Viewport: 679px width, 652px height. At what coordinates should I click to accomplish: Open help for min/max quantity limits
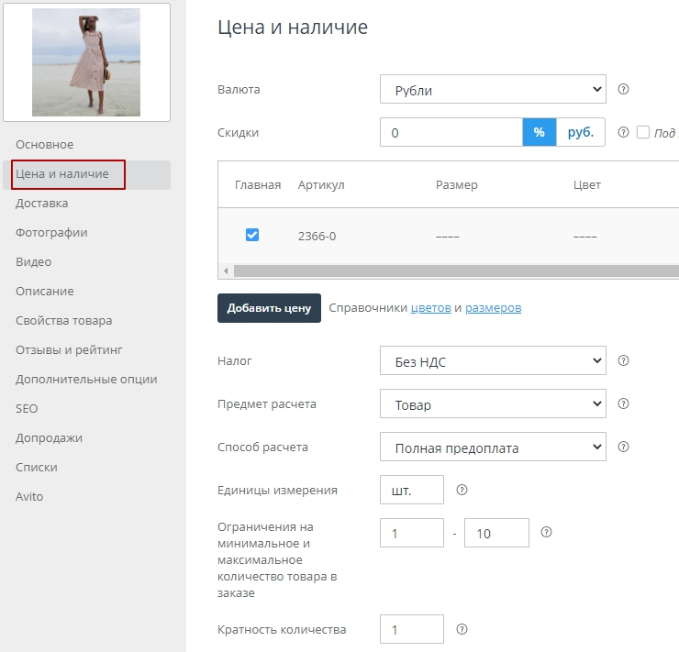547,532
